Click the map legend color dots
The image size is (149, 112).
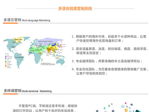[6, 61]
